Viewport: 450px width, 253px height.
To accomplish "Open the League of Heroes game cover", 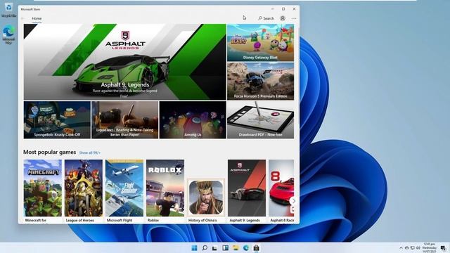I will click(x=84, y=188).
